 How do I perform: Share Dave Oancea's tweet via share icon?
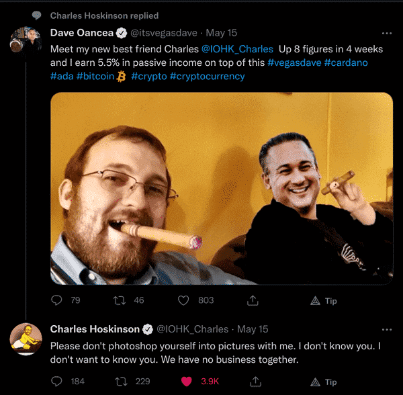[253, 300]
